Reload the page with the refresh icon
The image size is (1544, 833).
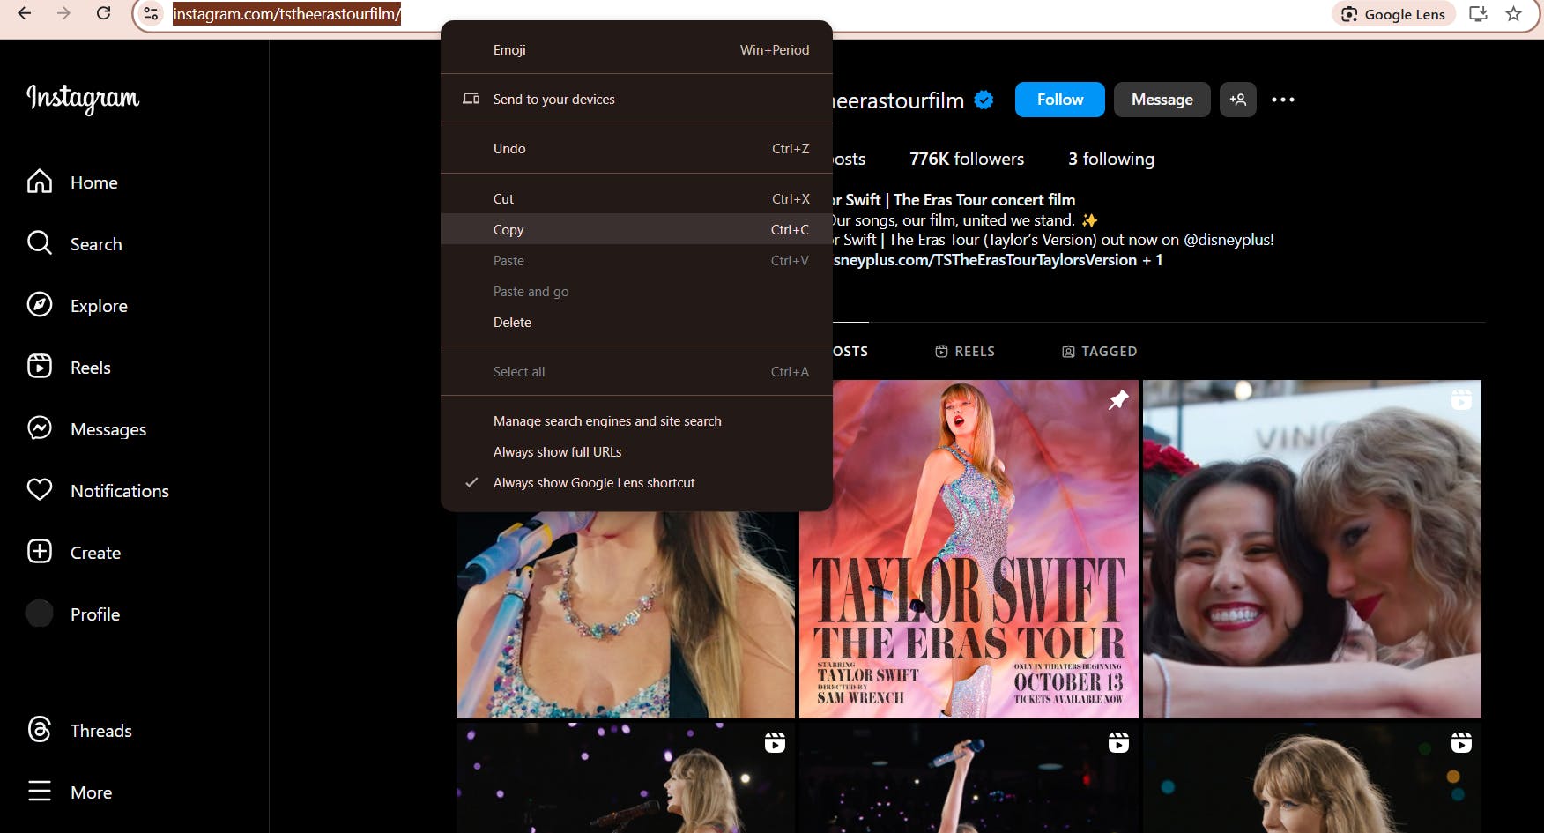coord(103,13)
